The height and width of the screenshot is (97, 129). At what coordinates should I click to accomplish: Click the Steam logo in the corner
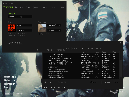click(118, 92)
